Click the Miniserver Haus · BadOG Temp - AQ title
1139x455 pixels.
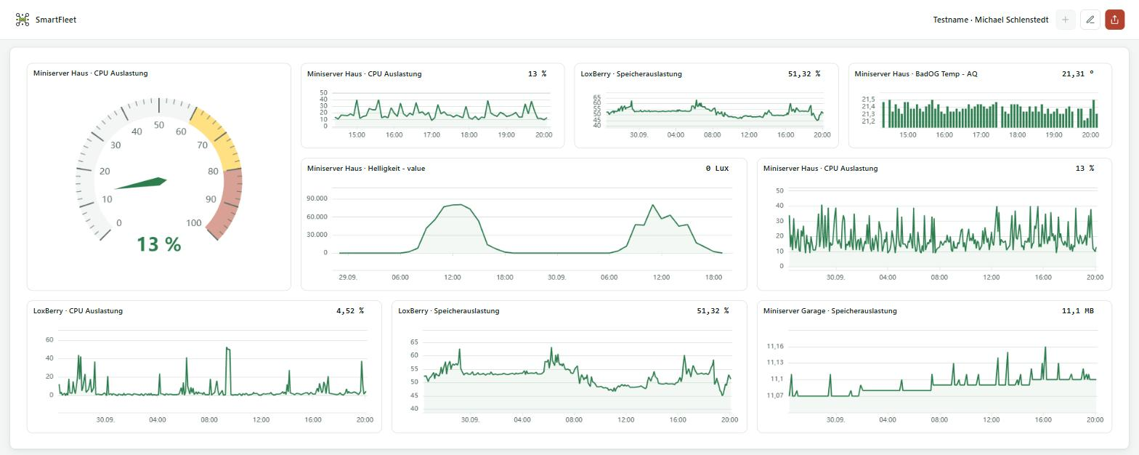pos(916,74)
